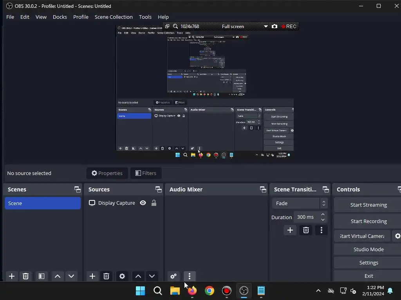This screenshot has height=300, width=401.
Task: Delete the selected scene with trash icon
Action: point(25,276)
